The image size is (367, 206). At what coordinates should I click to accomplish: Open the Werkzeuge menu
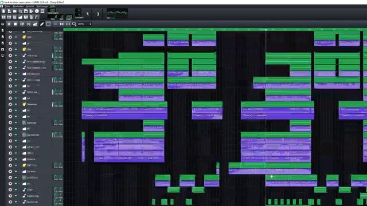42,6
